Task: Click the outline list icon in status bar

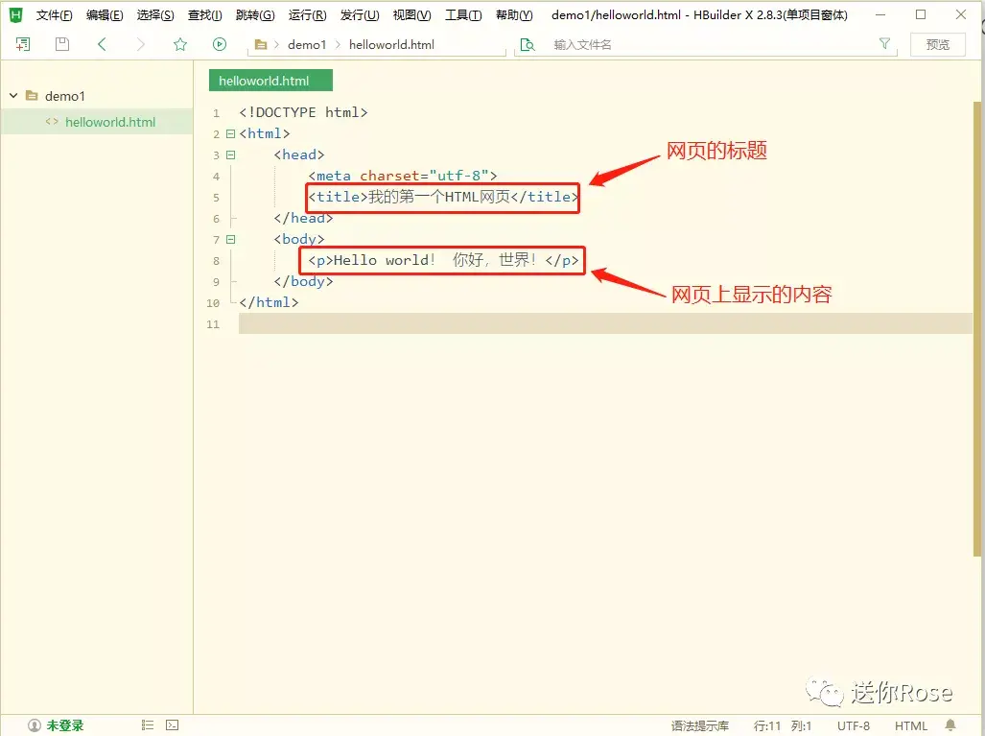Action: pos(146,724)
